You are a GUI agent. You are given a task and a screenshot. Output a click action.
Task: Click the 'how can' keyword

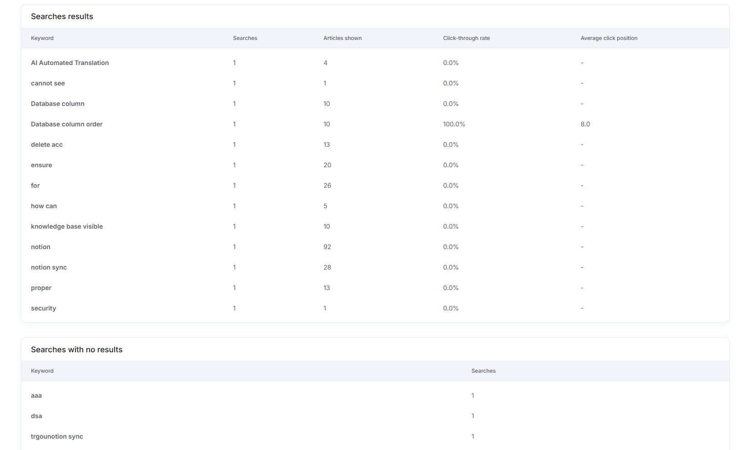click(x=44, y=206)
